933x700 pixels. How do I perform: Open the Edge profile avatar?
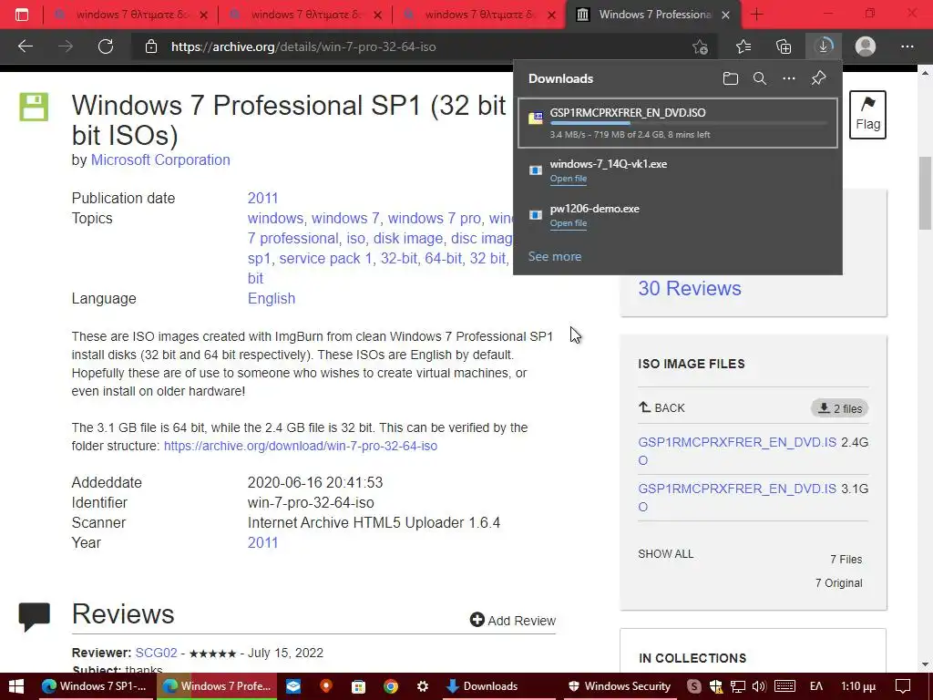(866, 46)
